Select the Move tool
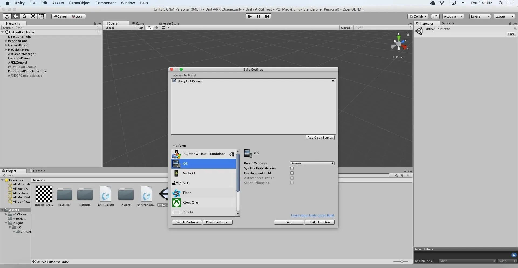Viewport: 518px width, 268px height. (x=16, y=16)
